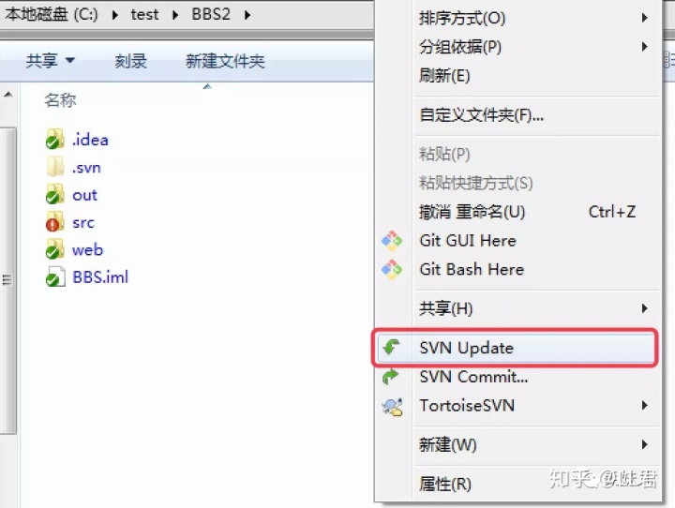
Task: Click the Git GUI Here icon
Action: coord(392,241)
